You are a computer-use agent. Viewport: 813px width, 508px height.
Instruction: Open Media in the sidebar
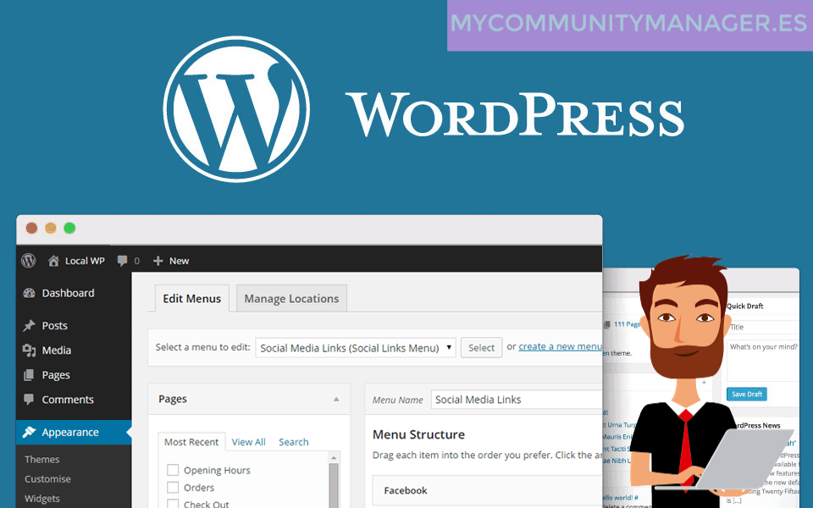pyautogui.click(x=57, y=351)
